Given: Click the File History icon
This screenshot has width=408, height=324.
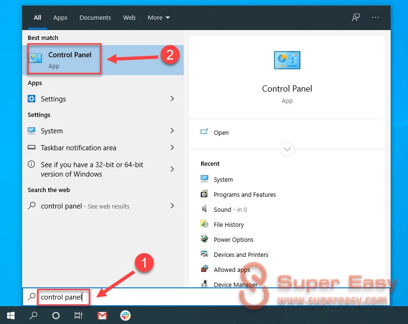Looking at the screenshot, I should (x=204, y=224).
